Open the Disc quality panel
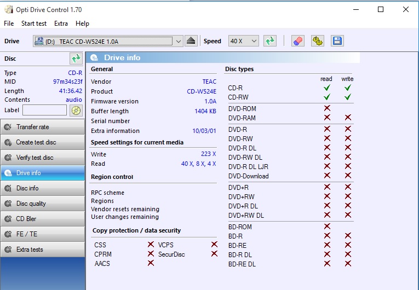Image resolution: width=419 pixels, height=290 pixels. coord(43,204)
